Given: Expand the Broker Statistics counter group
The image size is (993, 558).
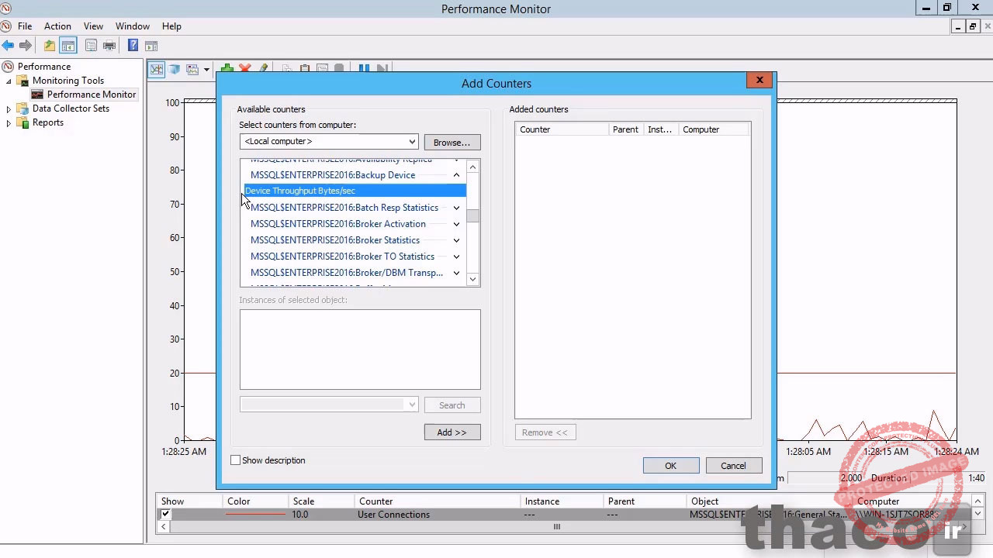Looking at the screenshot, I should tap(456, 240).
